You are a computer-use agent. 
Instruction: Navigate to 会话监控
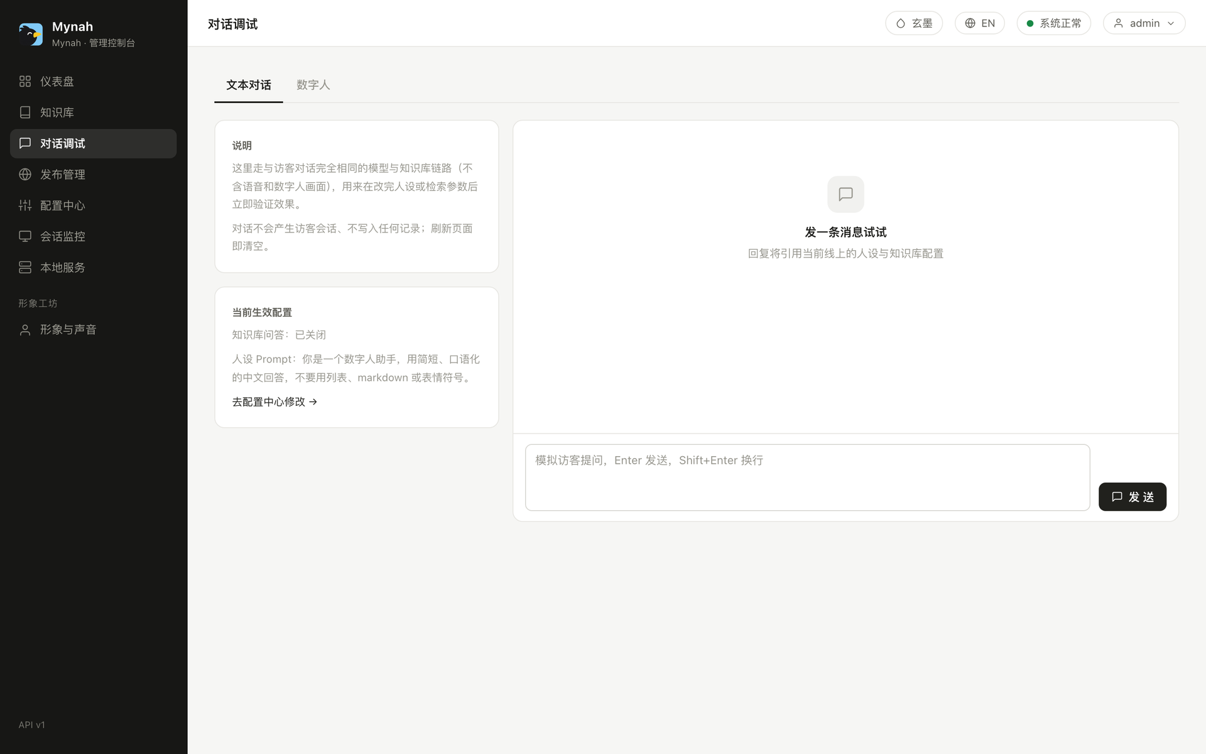(x=93, y=236)
